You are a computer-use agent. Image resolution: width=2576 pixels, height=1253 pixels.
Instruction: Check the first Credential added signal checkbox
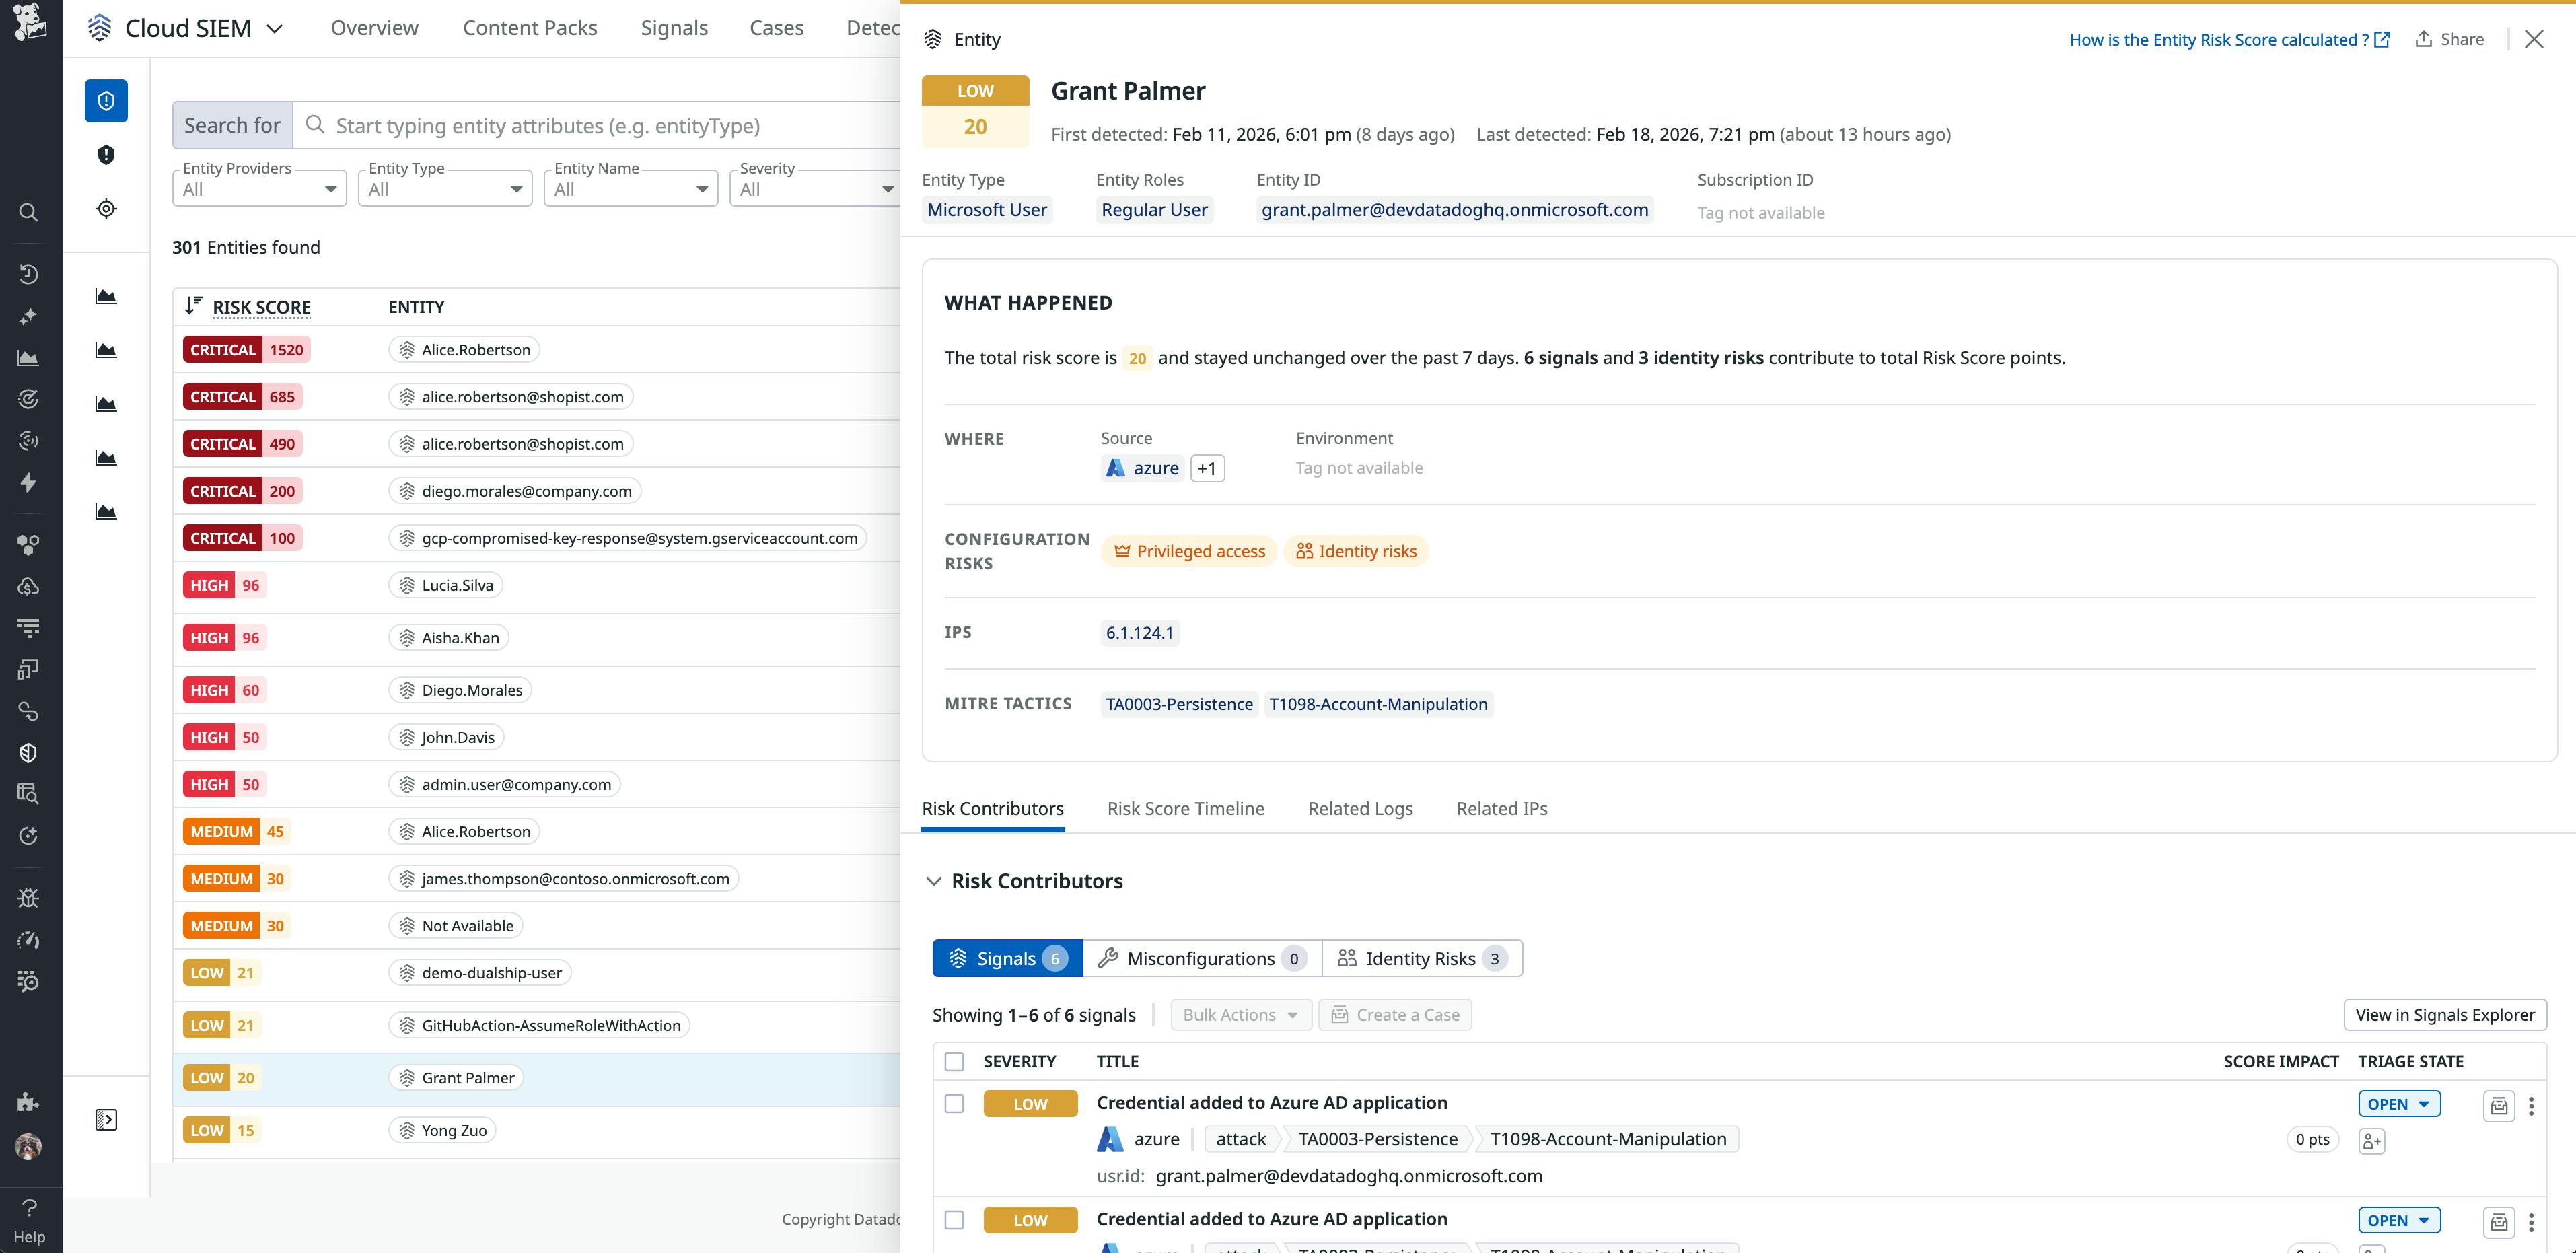pos(954,1103)
